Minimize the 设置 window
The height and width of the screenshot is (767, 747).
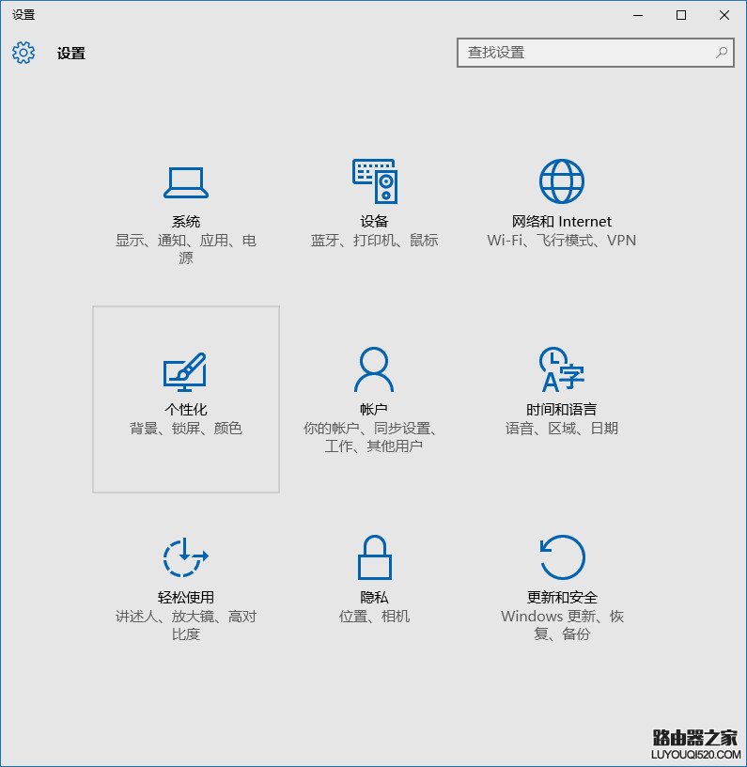pos(638,15)
